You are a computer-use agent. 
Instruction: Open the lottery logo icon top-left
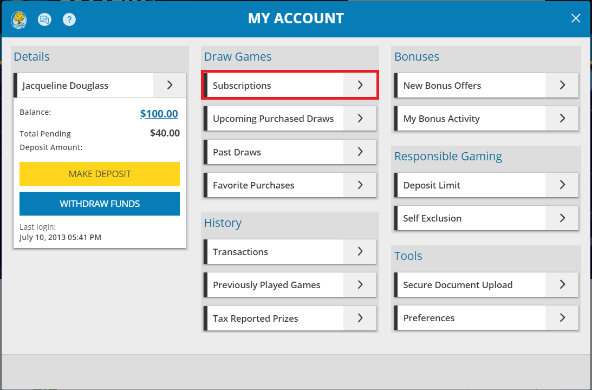tap(18, 18)
